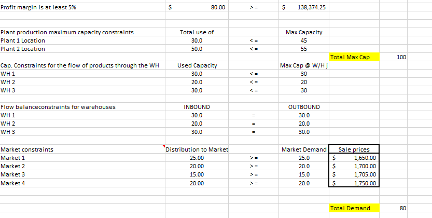Select the 'OUTBOUND' header cell
Screen dimensions: 432x218
click(304, 106)
